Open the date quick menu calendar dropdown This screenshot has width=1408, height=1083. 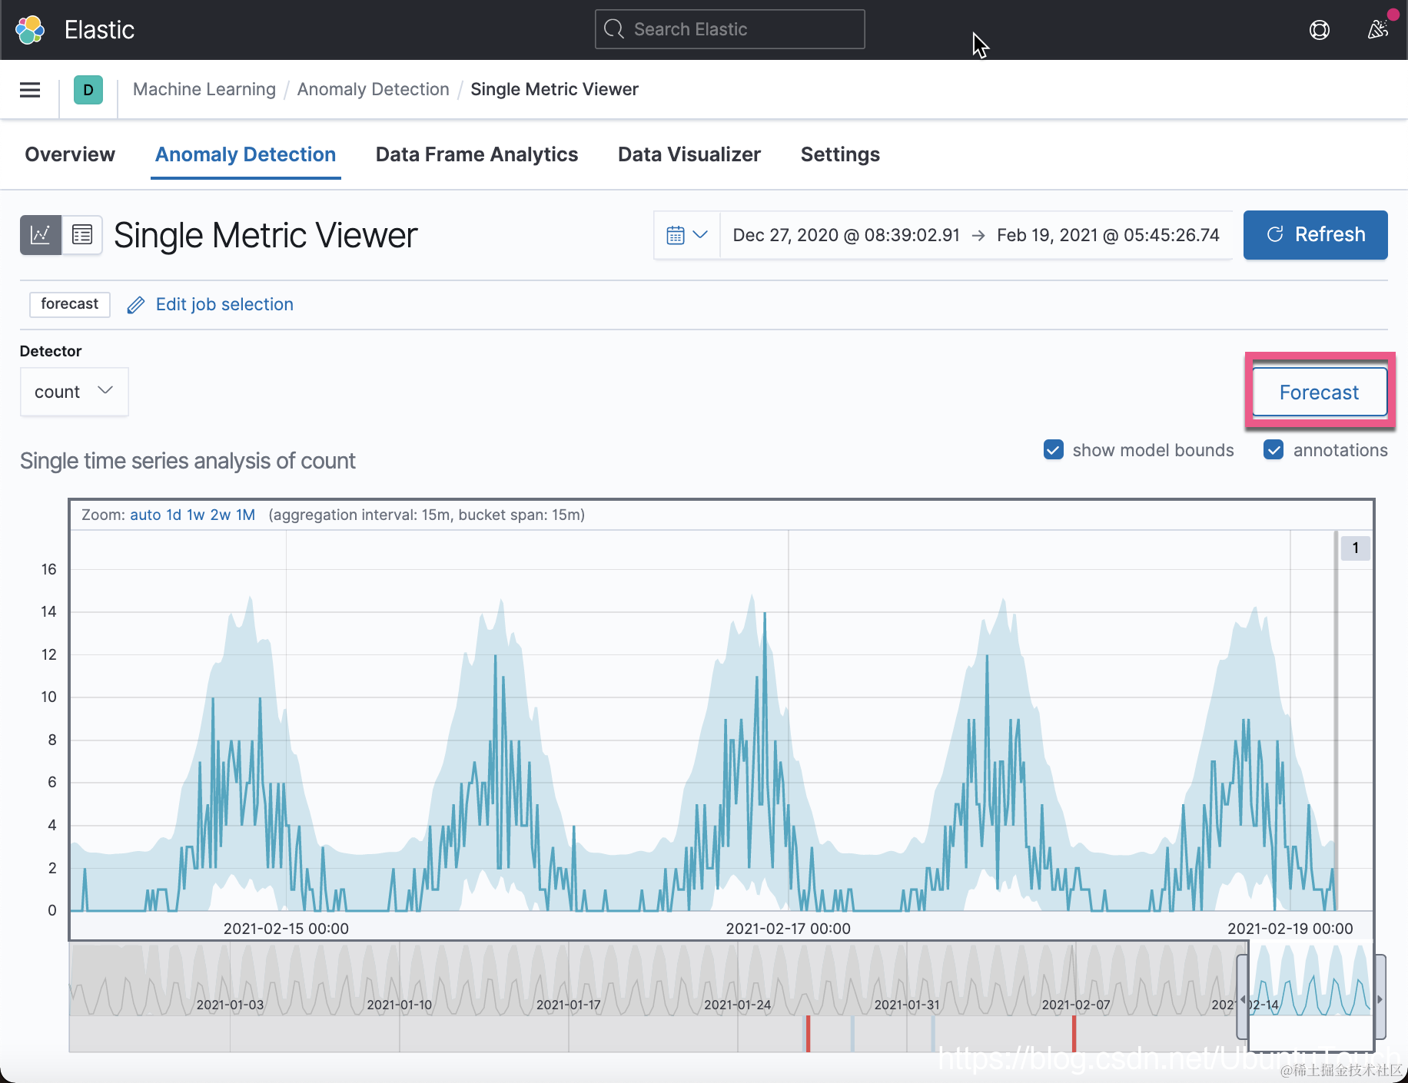pyautogui.click(x=687, y=235)
